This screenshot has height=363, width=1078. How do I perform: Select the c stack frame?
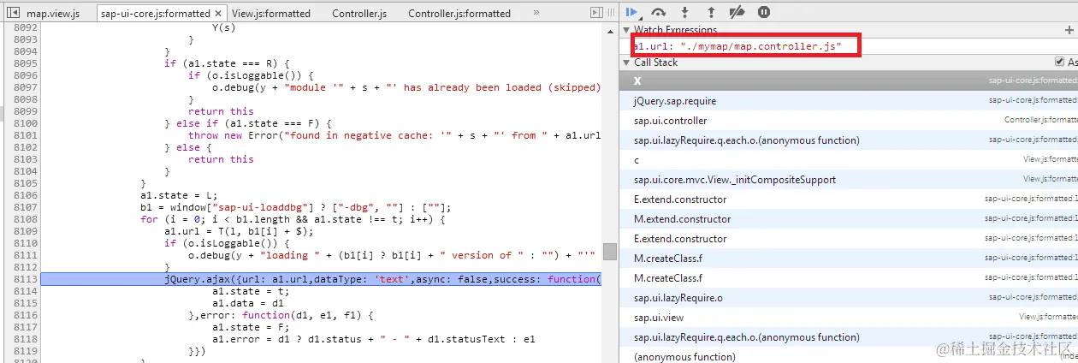tap(849, 159)
